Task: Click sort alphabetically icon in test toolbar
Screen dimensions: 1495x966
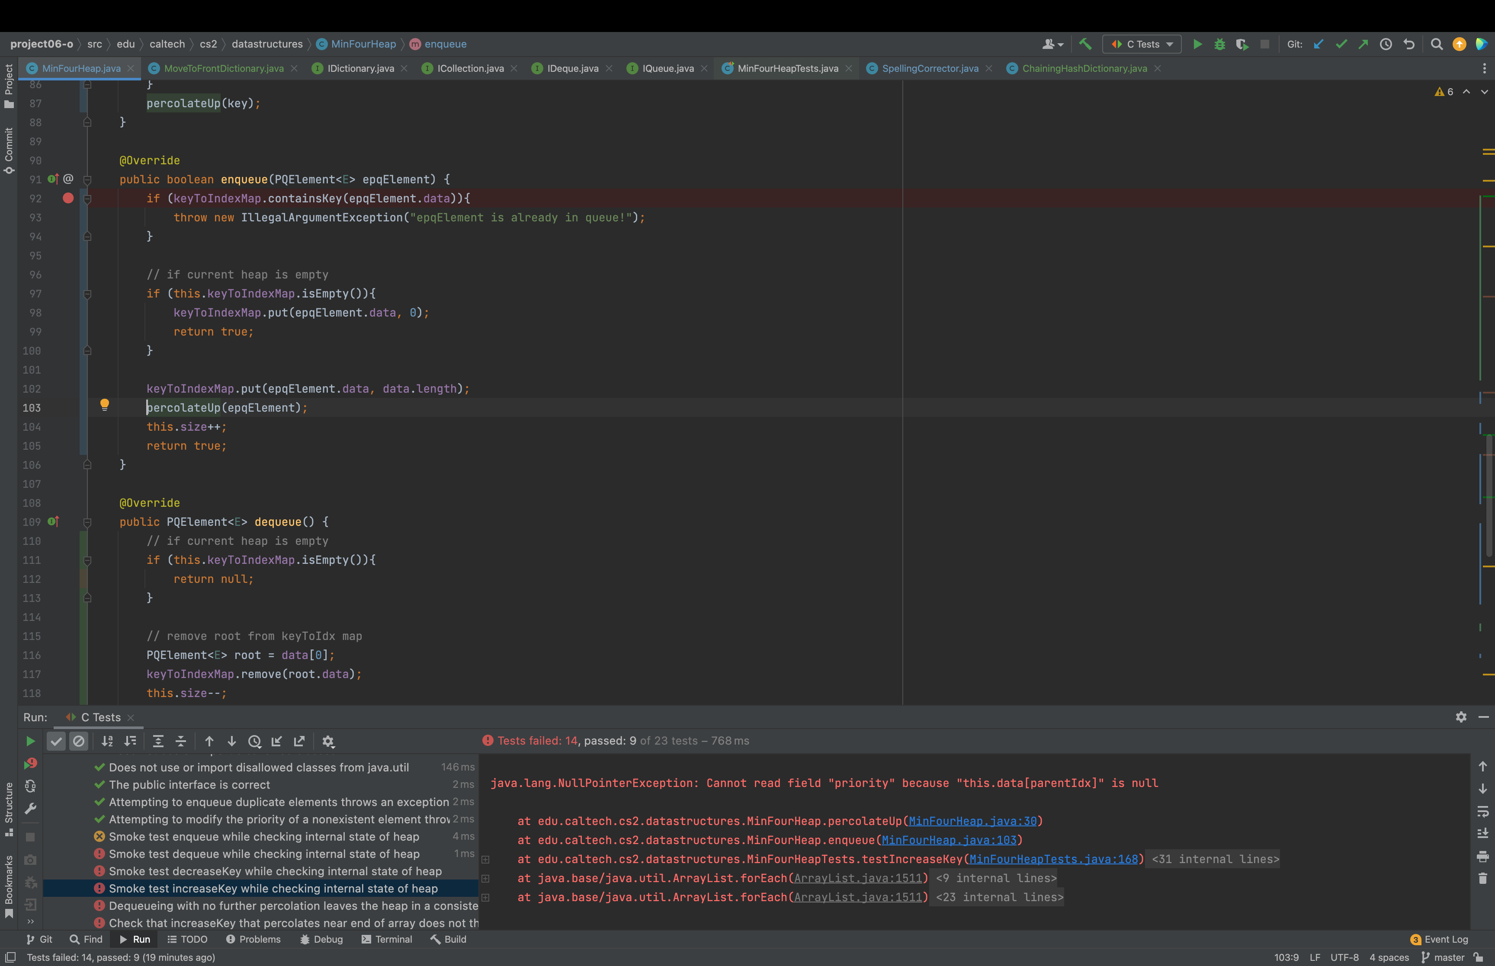Action: 107,741
